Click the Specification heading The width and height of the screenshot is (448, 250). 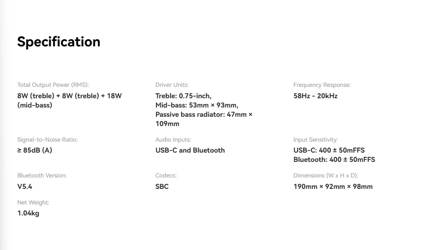point(59,42)
